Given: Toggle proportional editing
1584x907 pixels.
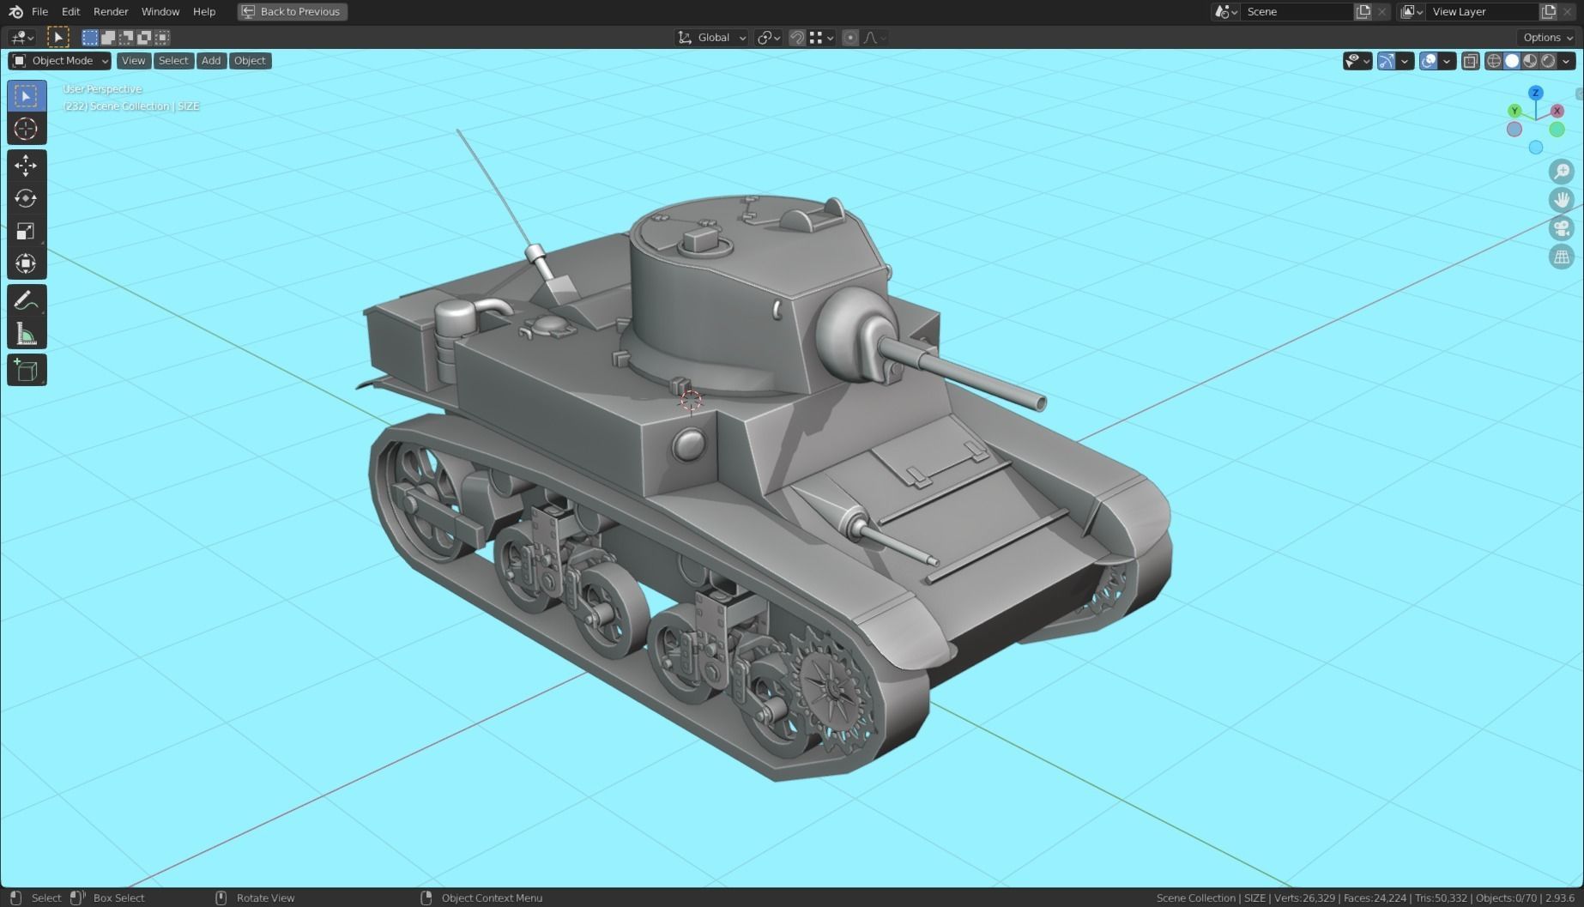Looking at the screenshot, I should coord(850,37).
